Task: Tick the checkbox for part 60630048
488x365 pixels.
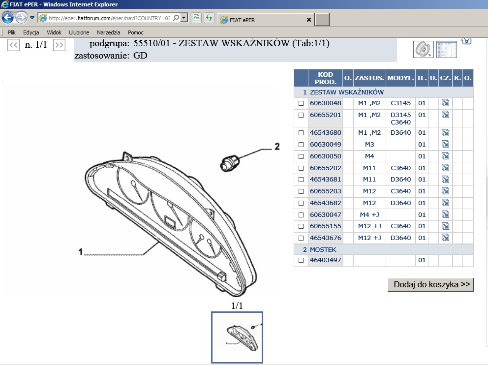Action: (301, 104)
